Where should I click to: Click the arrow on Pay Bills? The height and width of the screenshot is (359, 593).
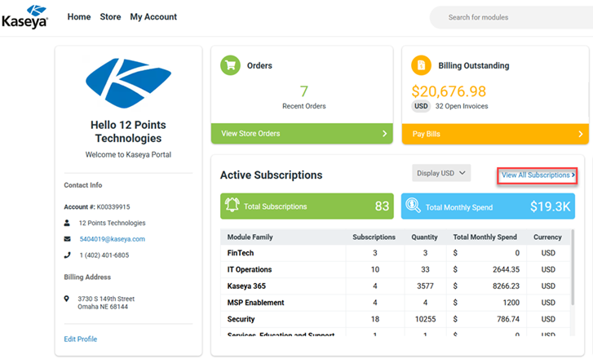point(581,134)
